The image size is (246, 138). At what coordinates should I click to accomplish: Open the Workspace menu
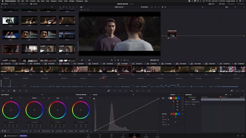(80, 1)
